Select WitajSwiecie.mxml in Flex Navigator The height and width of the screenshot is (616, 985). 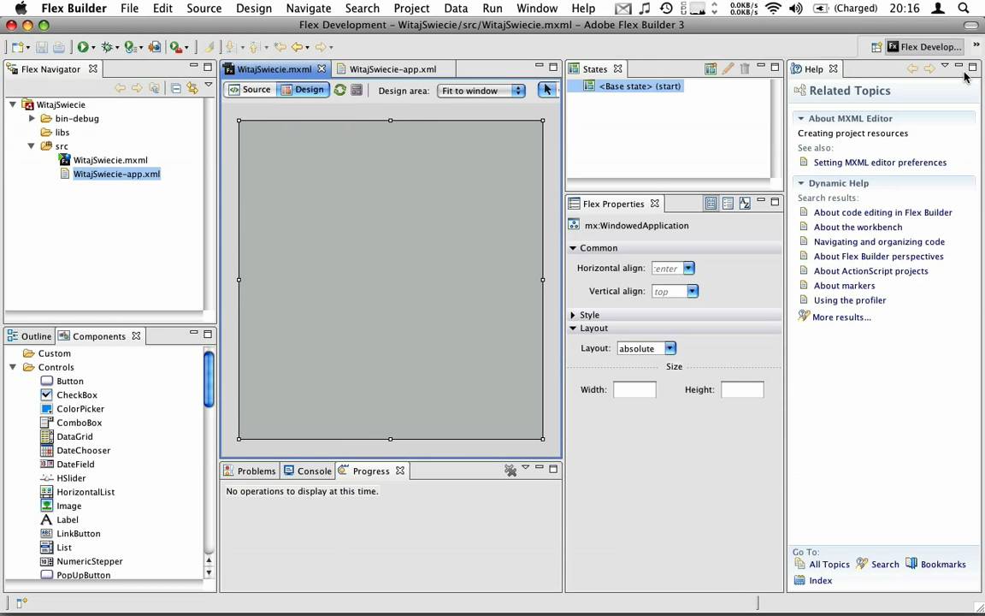pos(110,160)
